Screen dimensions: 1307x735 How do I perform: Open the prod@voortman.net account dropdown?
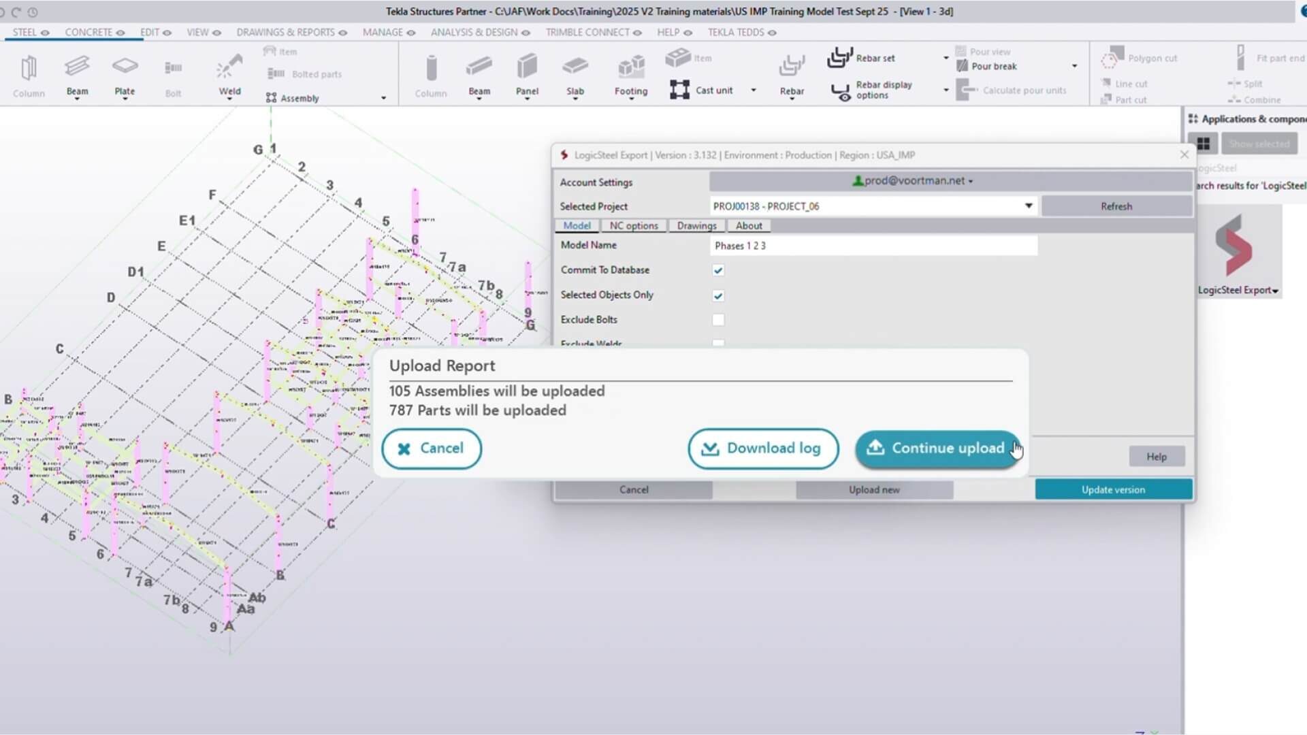[x=950, y=181]
